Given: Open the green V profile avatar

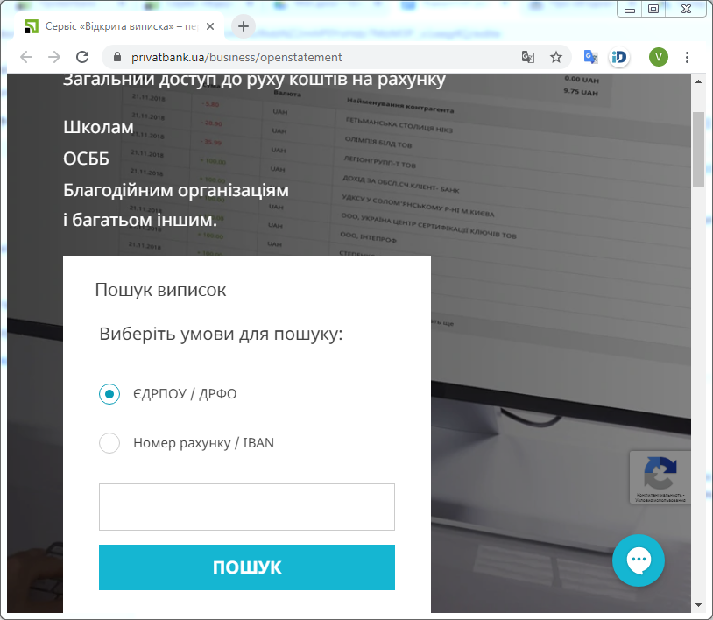Looking at the screenshot, I should 658,57.
